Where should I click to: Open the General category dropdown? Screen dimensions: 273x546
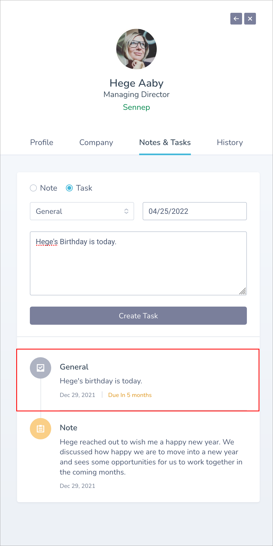(x=82, y=211)
